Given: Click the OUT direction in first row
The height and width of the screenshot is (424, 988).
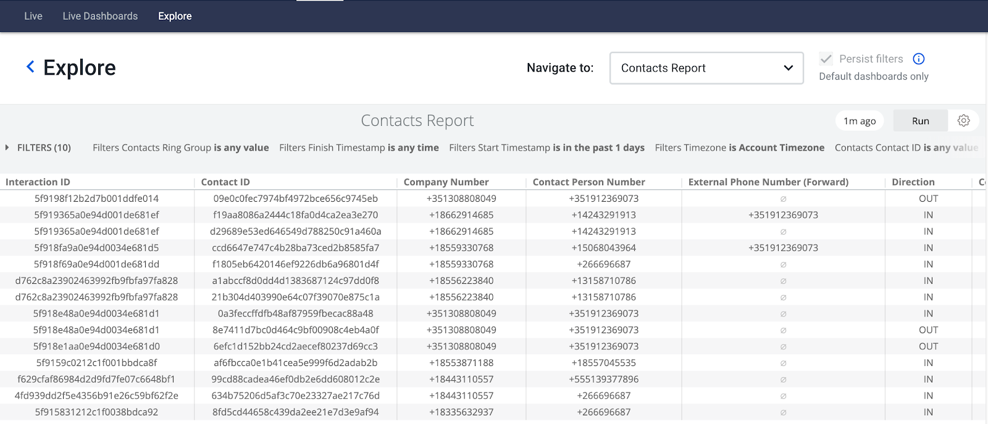Looking at the screenshot, I should click(x=928, y=199).
